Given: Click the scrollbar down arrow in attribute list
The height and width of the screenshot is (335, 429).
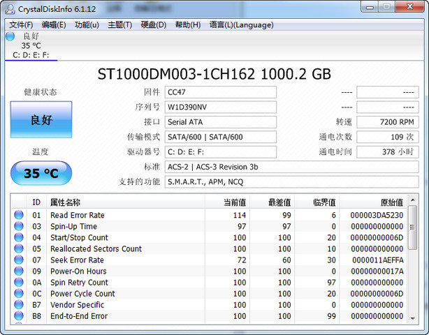Looking at the screenshot, I should tap(413, 317).
